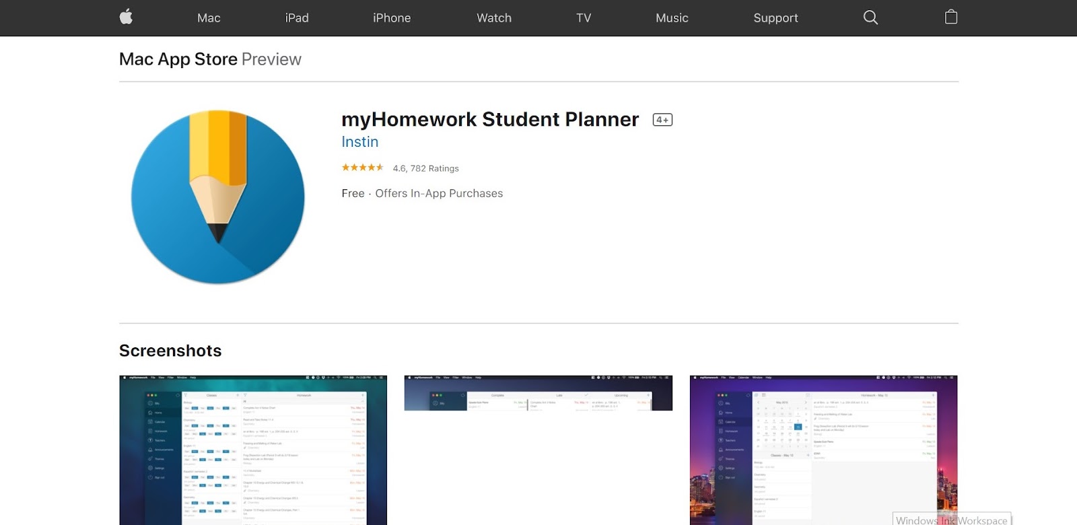Image resolution: width=1077 pixels, height=525 pixels.
Task: Click the myHomework pencil app icon
Action: 218,197
